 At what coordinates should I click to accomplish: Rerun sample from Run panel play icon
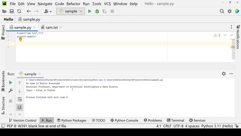tap(11, 83)
